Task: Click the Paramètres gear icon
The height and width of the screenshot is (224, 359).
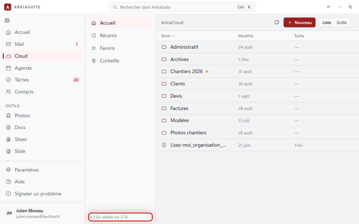Action: pos(9,170)
